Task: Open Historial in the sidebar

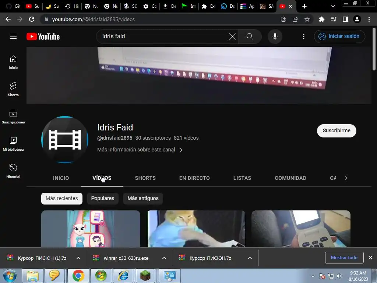Action: 13,171
